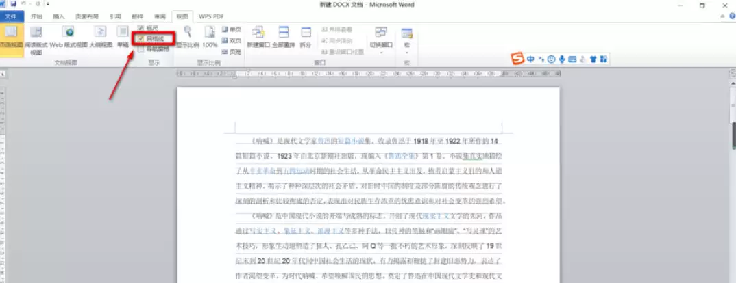The width and height of the screenshot is (736, 283).
Task: Click the Sogou input method S logo
Action: (x=517, y=59)
